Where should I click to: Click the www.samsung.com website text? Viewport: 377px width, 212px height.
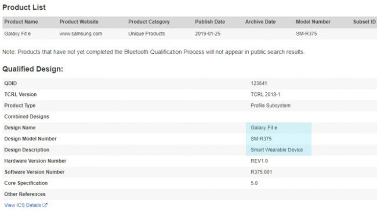coord(81,34)
